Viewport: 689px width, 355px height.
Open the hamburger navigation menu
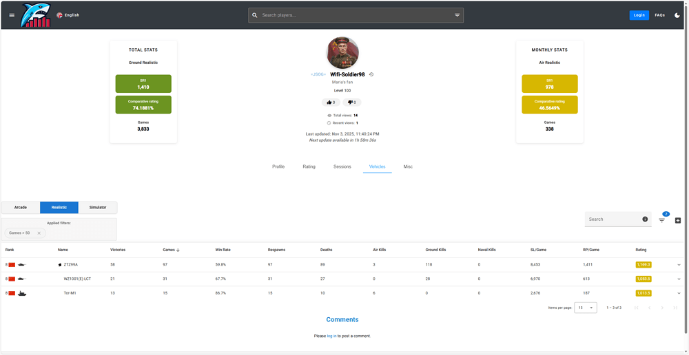click(12, 15)
